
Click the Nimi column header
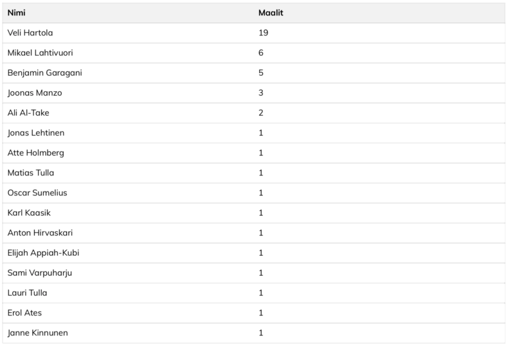[17, 13]
